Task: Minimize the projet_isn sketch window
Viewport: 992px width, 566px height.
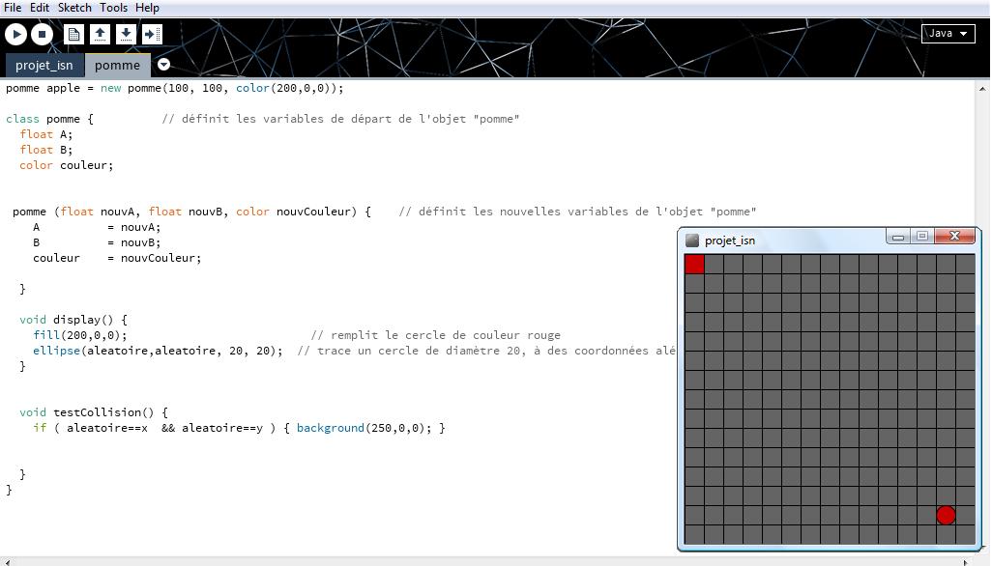Action: point(898,237)
